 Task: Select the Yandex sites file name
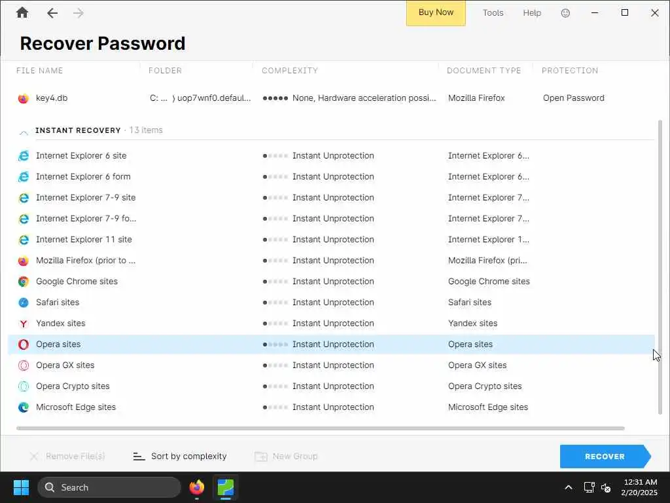coord(61,324)
